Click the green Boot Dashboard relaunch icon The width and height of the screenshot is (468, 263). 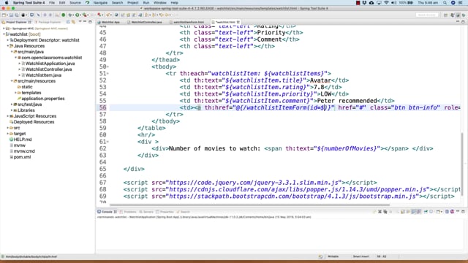point(64,15)
